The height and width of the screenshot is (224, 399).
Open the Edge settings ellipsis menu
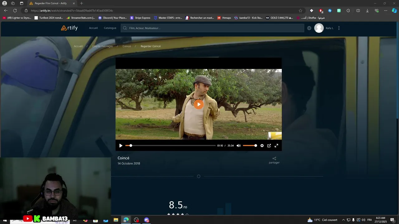[x=386, y=11]
